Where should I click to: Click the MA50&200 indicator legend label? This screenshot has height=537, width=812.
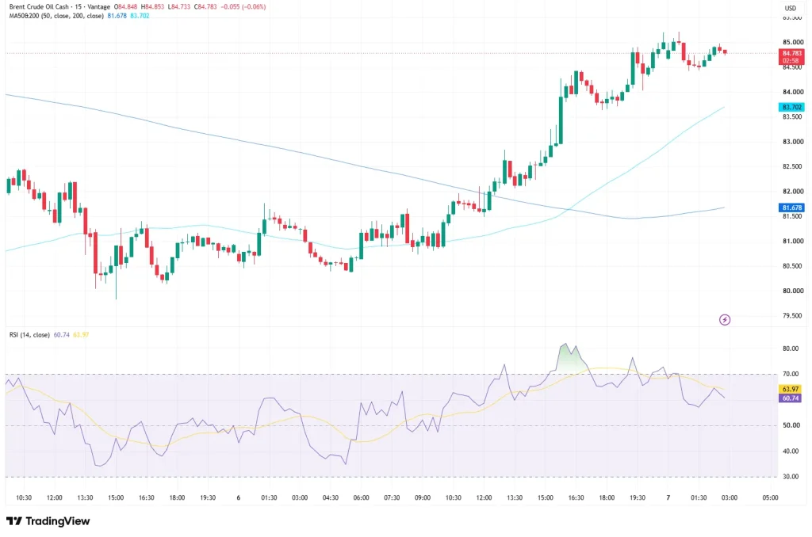(x=56, y=16)
